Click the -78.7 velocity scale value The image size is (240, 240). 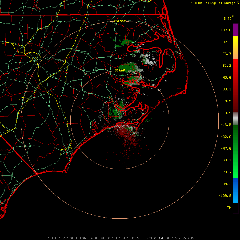coord(226,172)
